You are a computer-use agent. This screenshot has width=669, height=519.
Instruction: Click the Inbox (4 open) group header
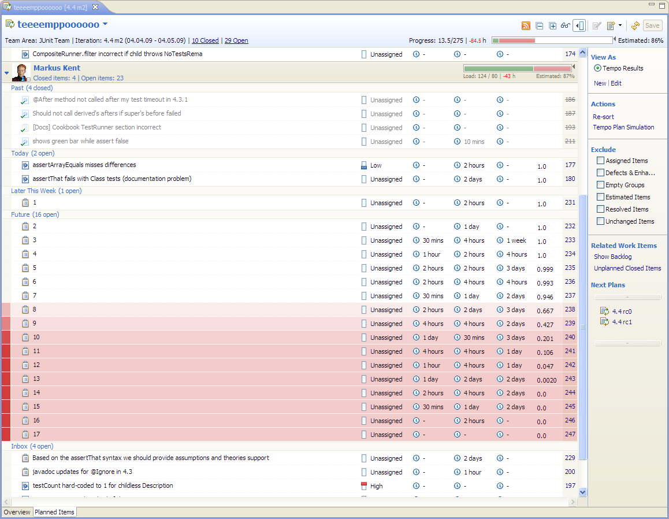pos(32,446)
